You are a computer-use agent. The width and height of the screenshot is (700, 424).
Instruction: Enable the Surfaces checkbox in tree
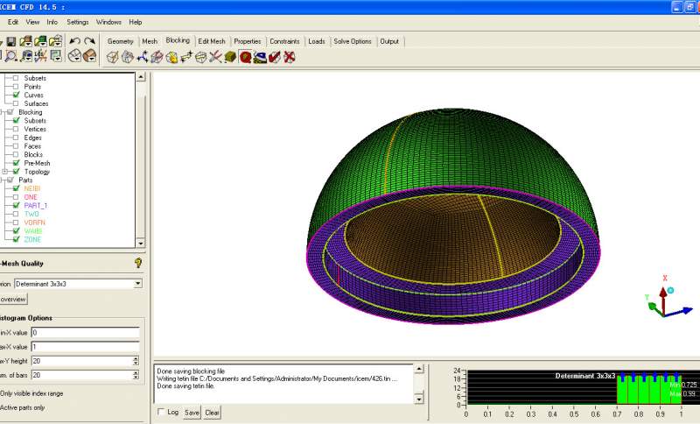(16, 103)
